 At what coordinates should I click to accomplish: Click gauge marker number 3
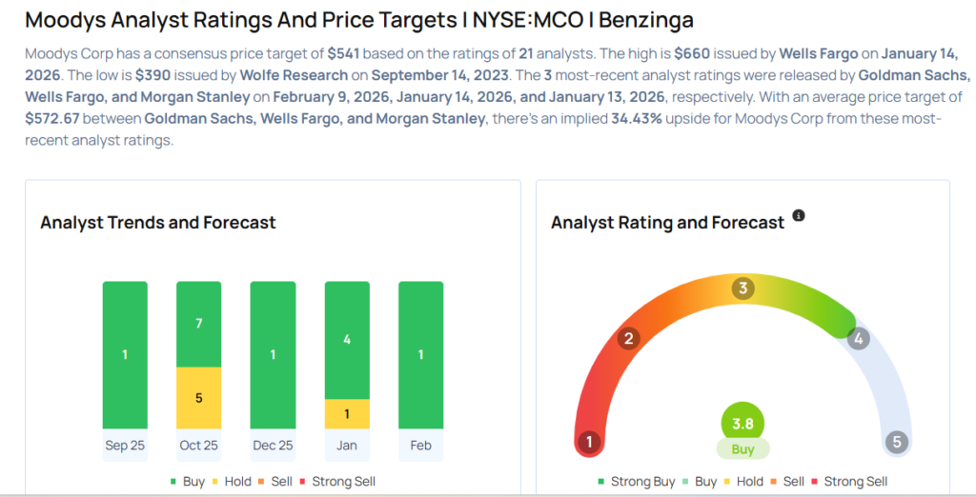coord(742,288)
